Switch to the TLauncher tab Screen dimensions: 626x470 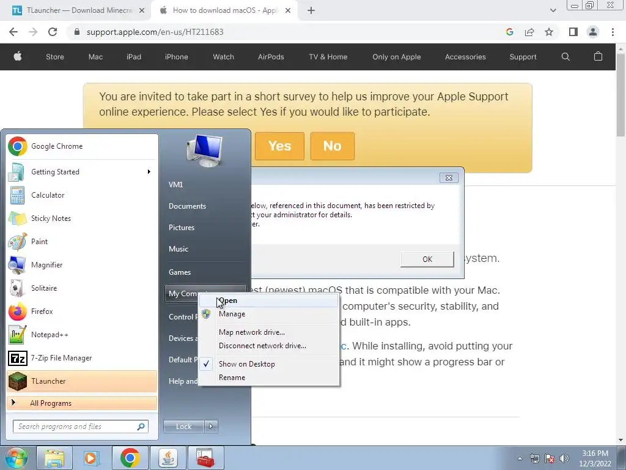coord(76,10)
